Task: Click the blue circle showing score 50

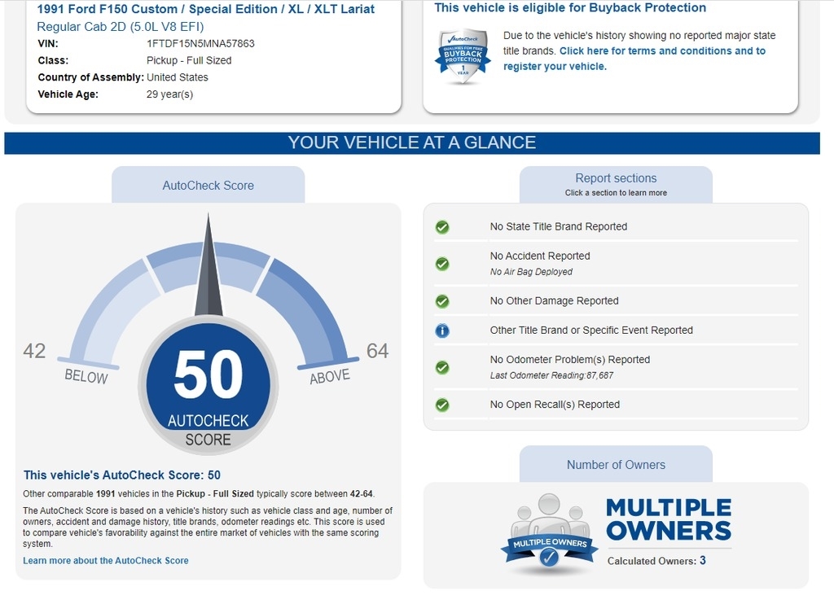Action: click(x=208, y=387)
